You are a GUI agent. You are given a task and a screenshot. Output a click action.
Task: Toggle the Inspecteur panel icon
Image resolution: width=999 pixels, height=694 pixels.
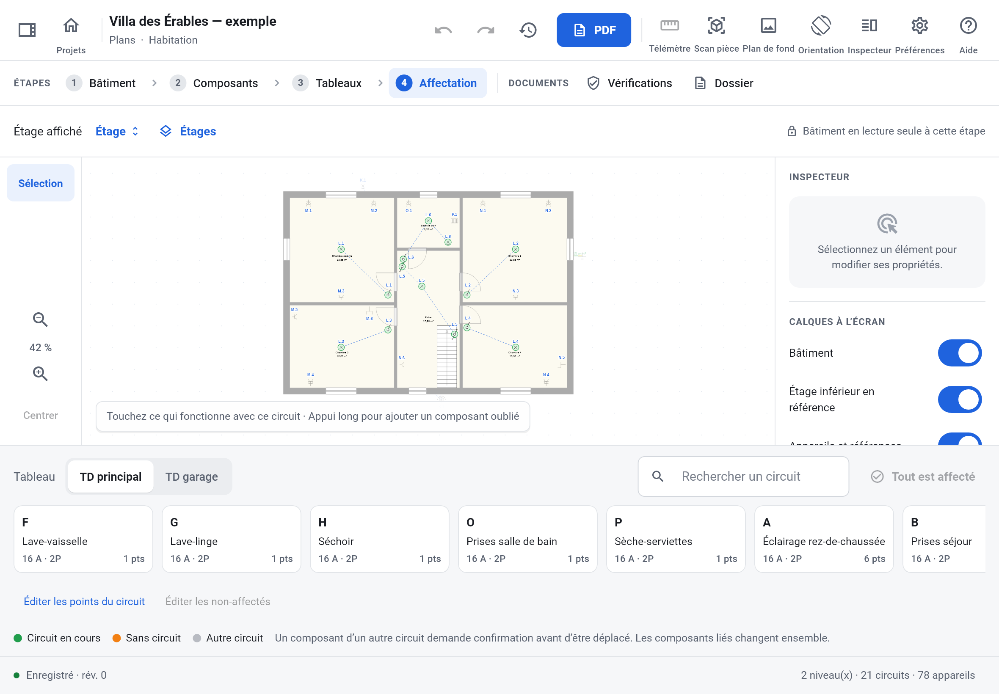[869, 35]
